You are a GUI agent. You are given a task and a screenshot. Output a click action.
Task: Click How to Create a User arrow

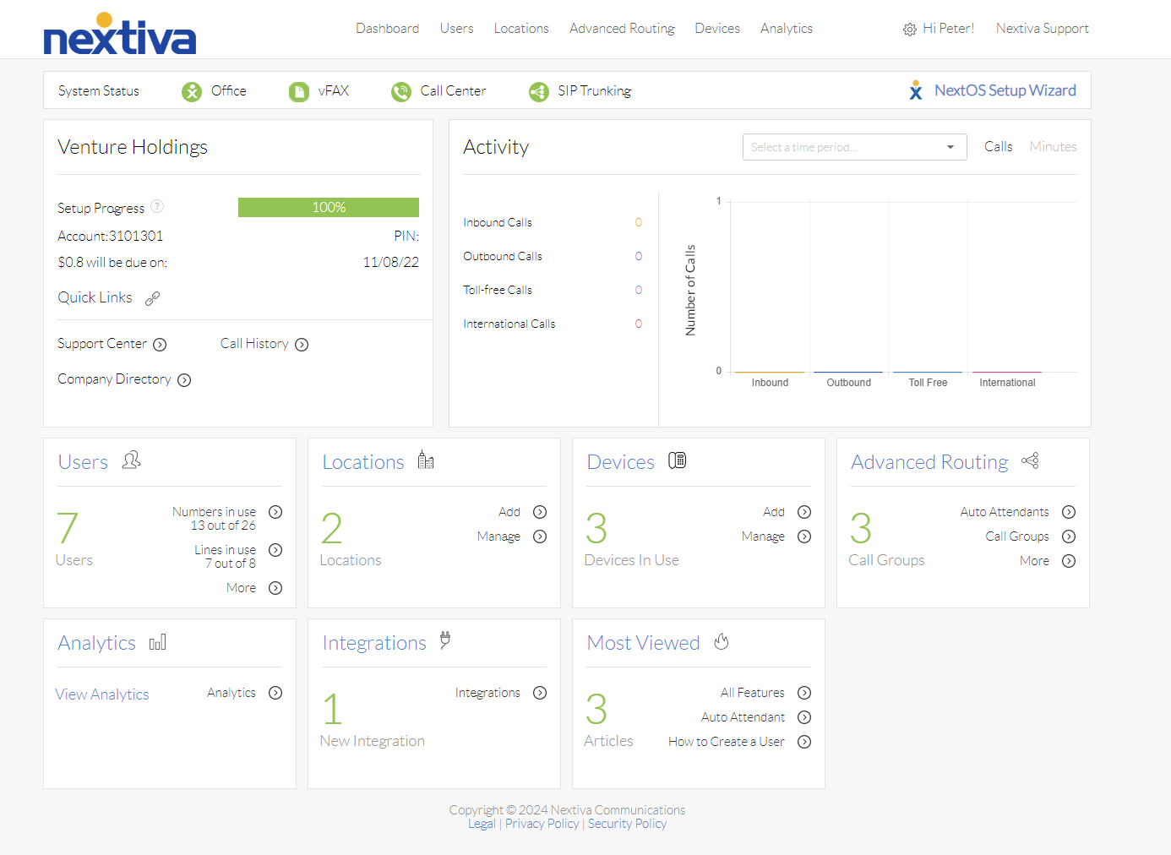click(x=804, y=742)
